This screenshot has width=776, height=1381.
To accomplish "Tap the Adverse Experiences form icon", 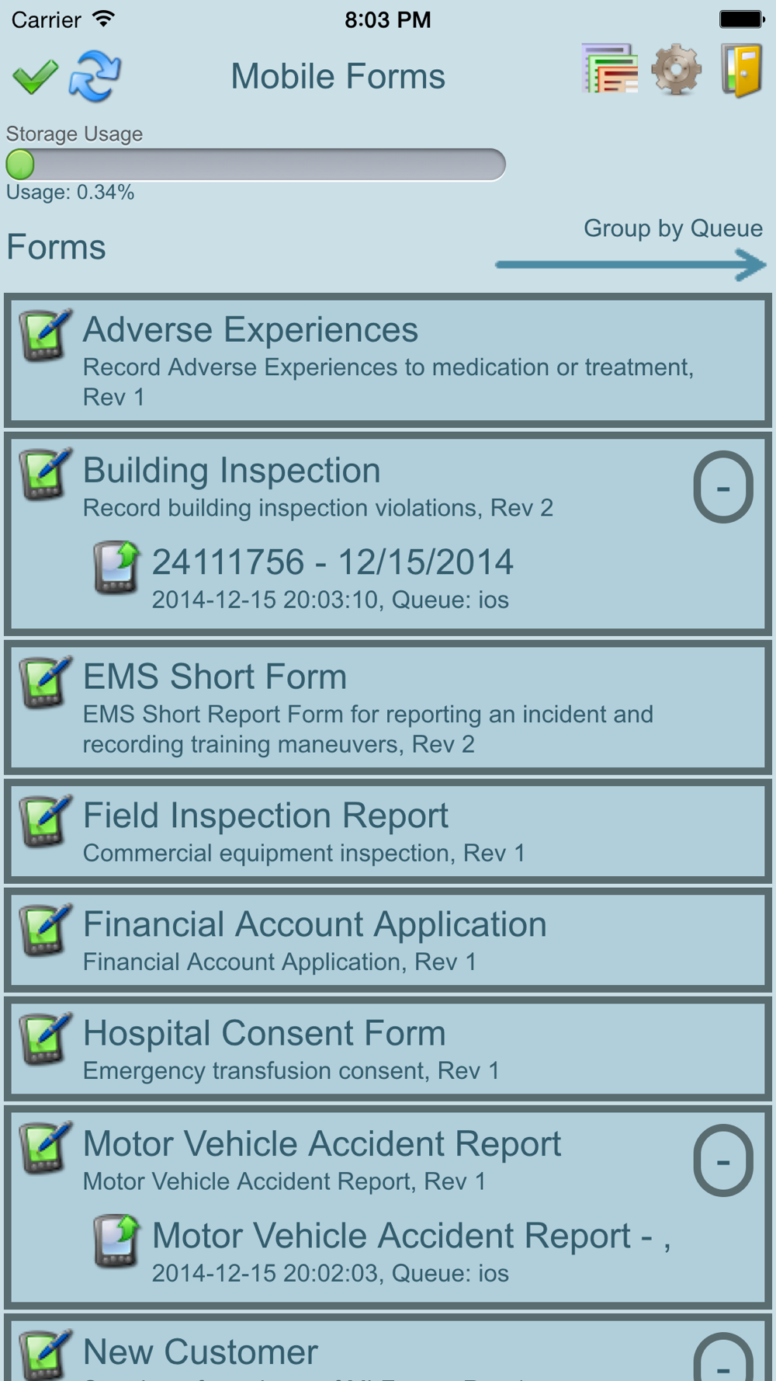I will click(45, 336).
